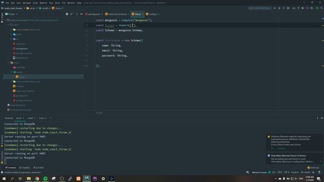Open the TODO tool window button
The image size is (324, 182).
(x=38, y=167)
